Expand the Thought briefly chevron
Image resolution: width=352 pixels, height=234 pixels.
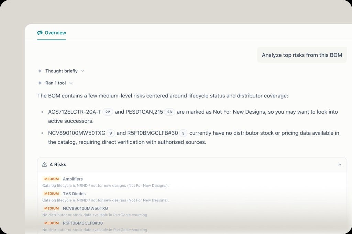pyautogui.click(x=82, y=71)
